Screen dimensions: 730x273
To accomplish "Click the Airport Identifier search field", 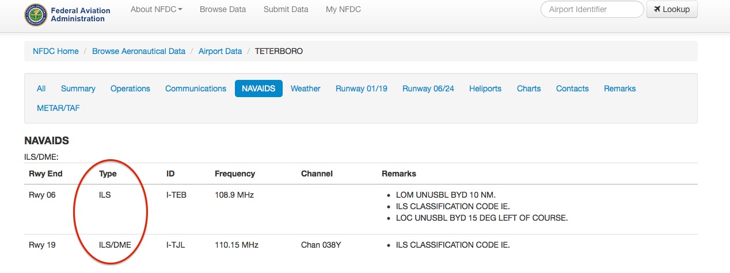I will click(592, 9).
